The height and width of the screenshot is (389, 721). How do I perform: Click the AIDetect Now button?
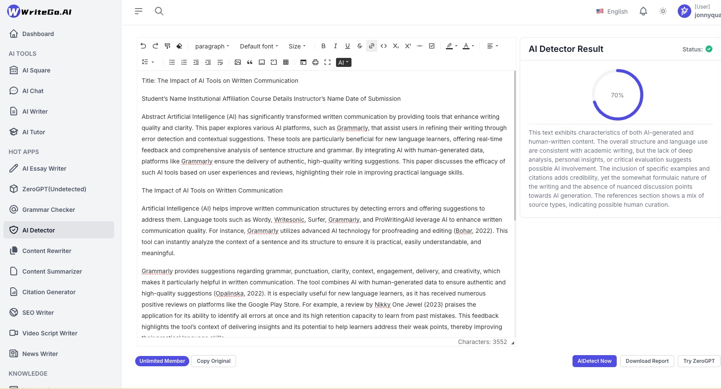click(x=594, y=361)
